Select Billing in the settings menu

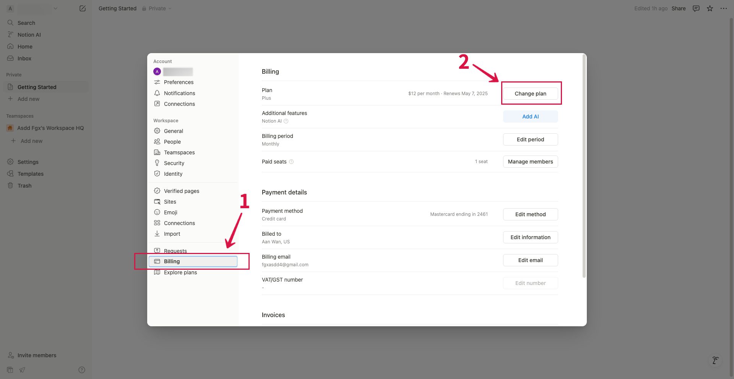click(193, 261)
